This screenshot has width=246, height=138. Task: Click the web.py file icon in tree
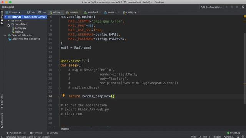[x=13, y=31]
